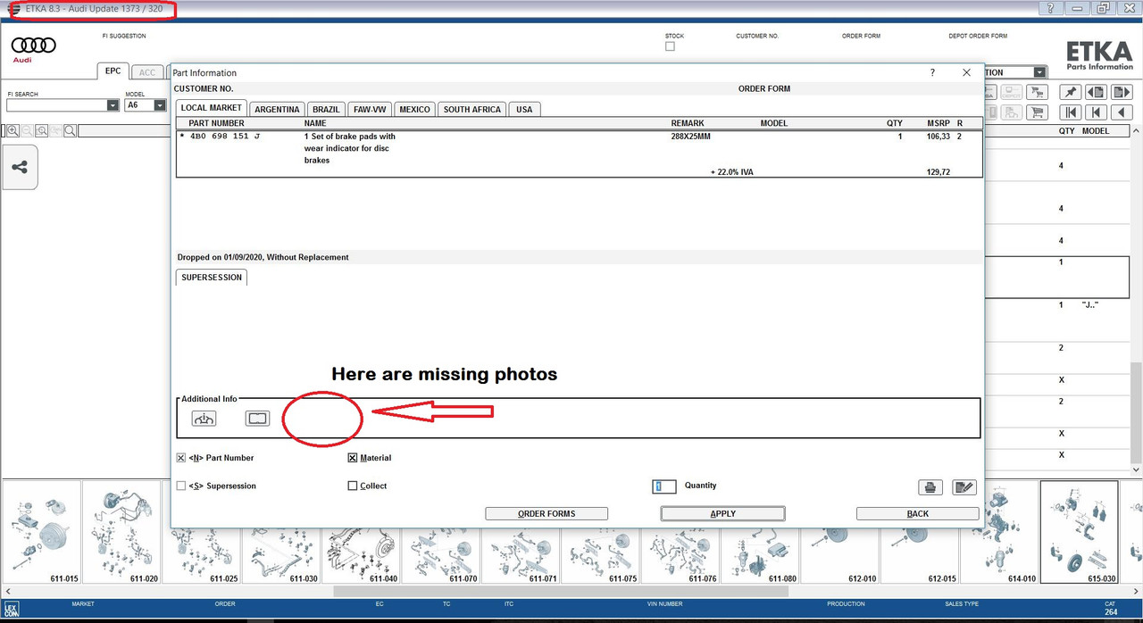Click the plain search magnifier icon
Screen dimensions: 1143x623
70,130
